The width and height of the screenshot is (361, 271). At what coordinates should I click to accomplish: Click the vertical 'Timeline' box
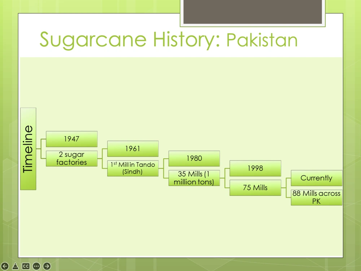click(28, 149)
